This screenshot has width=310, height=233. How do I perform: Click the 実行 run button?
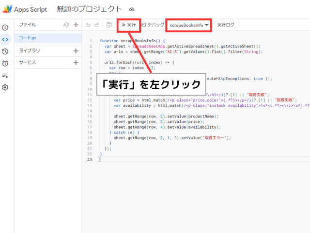tap(128, 25)
